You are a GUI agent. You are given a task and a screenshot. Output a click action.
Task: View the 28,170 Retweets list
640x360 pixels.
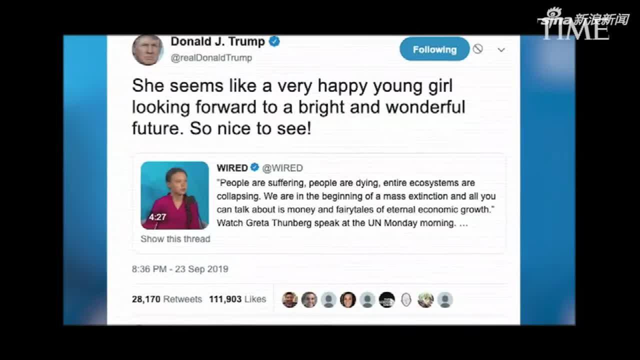pyautogui.click(x=167, y=299)
